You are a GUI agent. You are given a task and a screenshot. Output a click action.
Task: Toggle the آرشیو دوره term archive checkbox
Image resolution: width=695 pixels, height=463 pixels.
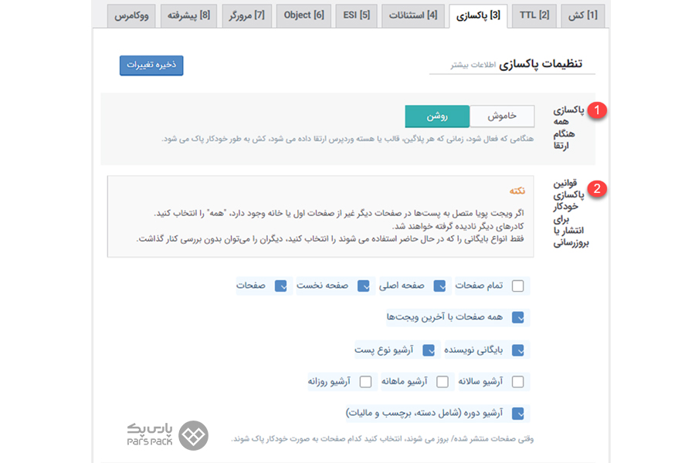pos(517,414)
